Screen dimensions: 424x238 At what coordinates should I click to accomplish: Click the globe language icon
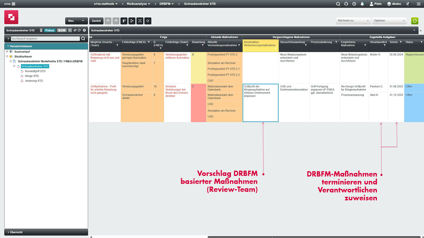click(x=408, y=4)
